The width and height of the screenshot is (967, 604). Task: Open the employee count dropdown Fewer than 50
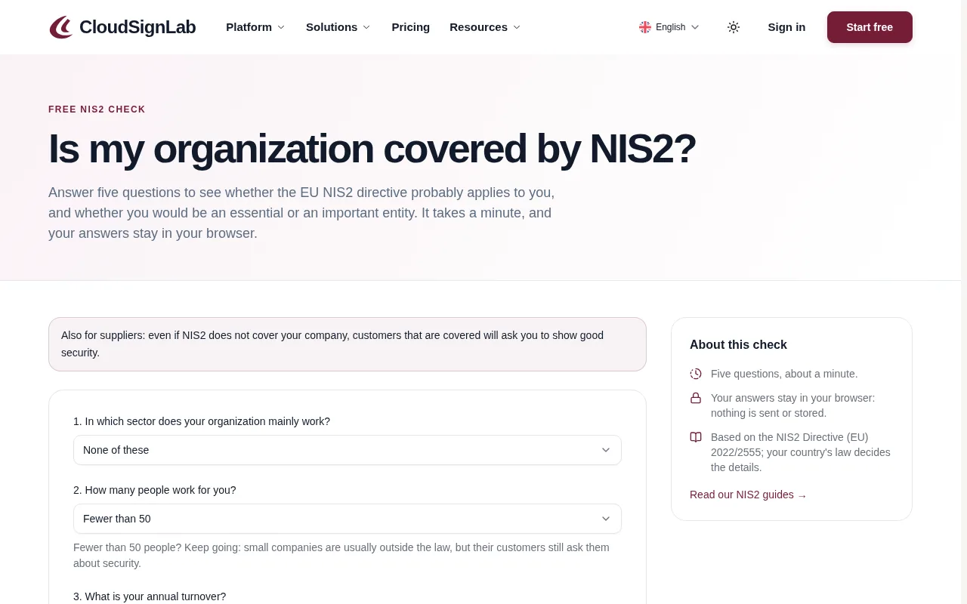348,519
